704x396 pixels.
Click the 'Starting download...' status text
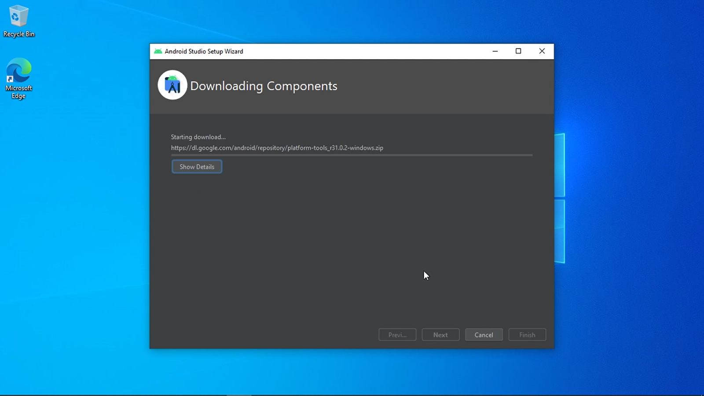pyautogui.click(x=198, y=137)
